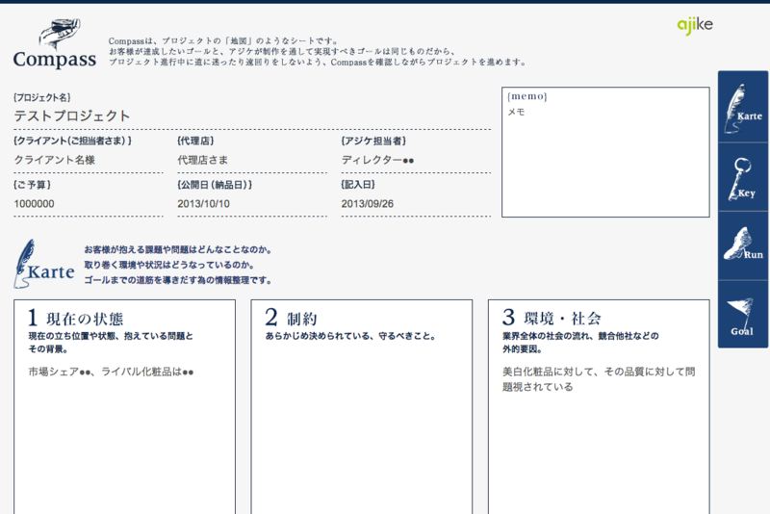Open the Goal flag icon
This screenshot has width=770, height=514.
742,314
